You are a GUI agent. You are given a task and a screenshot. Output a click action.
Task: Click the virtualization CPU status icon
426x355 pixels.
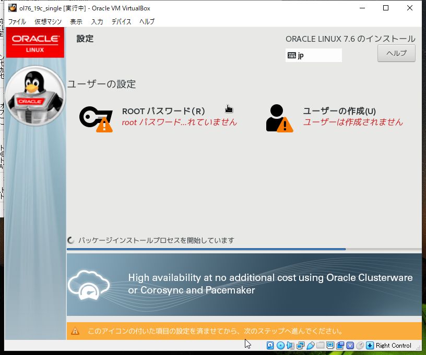(x=350, y=345)
